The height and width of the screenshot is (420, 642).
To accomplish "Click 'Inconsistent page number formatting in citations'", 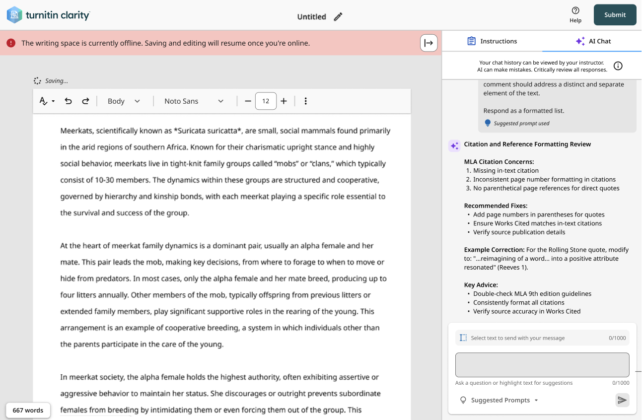I will coord(544,180).
